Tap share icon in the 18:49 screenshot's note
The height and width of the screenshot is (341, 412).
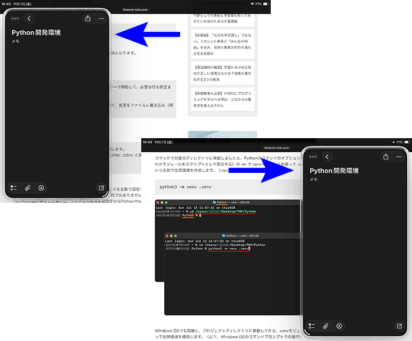pyautogui.click(x=88, y=19)
